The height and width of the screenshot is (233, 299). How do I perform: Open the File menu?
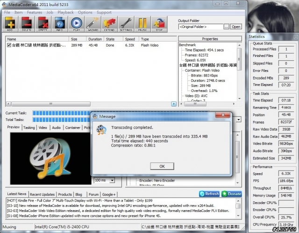pyautogui.click(x=7, y=13)
